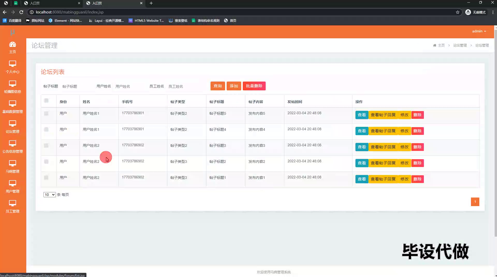497x277 pixels.
Task: Open 图标网站 bookmark folder
Action: [35, 20]
